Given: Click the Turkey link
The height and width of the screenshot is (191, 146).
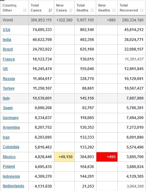Looking at the screenshot, I should point(9,88).
